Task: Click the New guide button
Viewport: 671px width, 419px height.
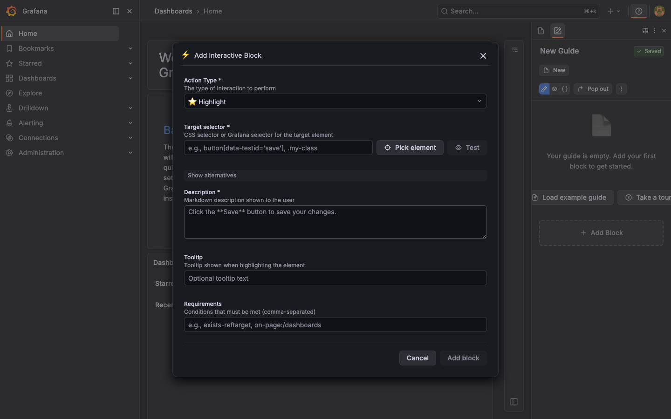Action: 554,70
